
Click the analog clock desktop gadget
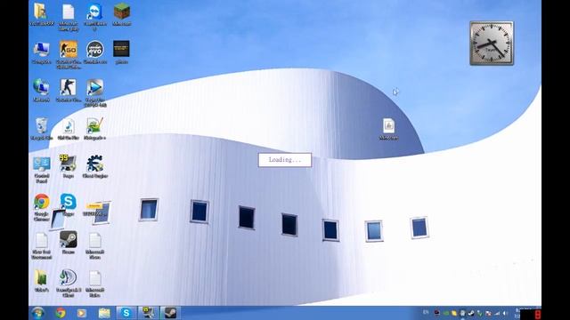(492, 44)
